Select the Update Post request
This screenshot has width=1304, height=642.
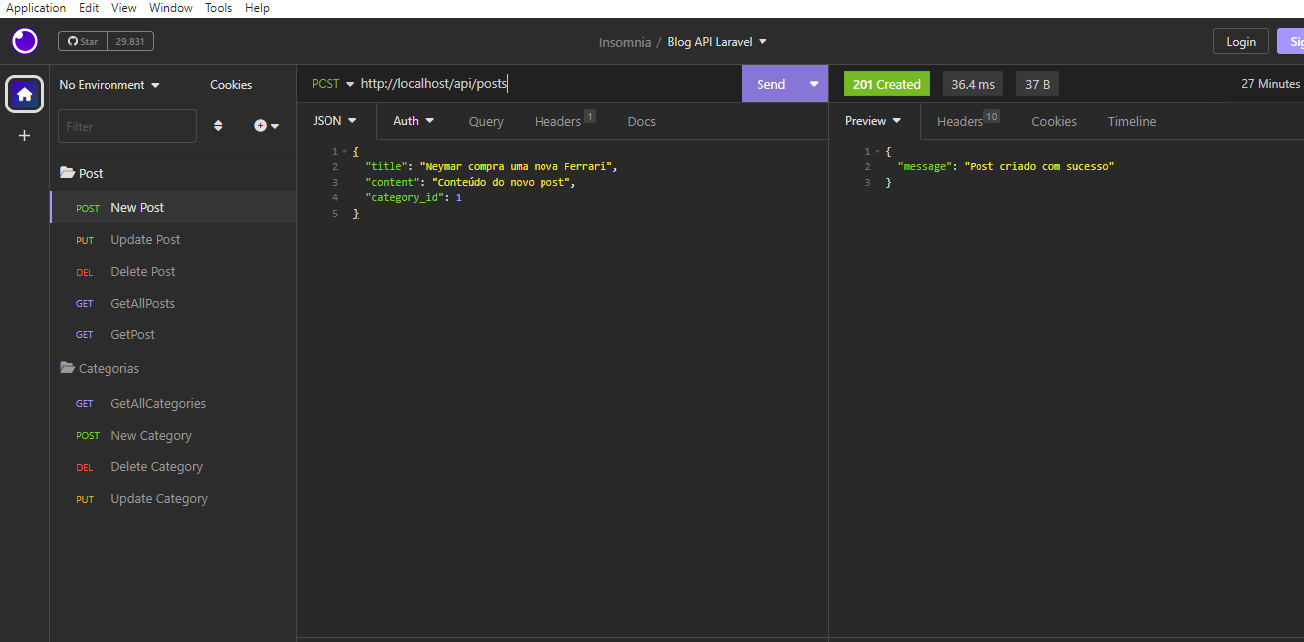(x=173, y=239)
